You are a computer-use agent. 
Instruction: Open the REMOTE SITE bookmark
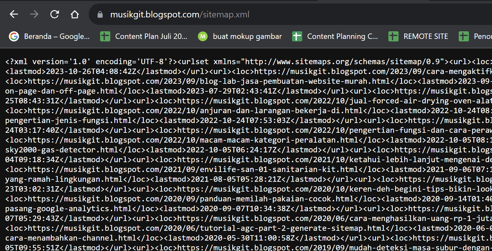(x=419, y=36)
